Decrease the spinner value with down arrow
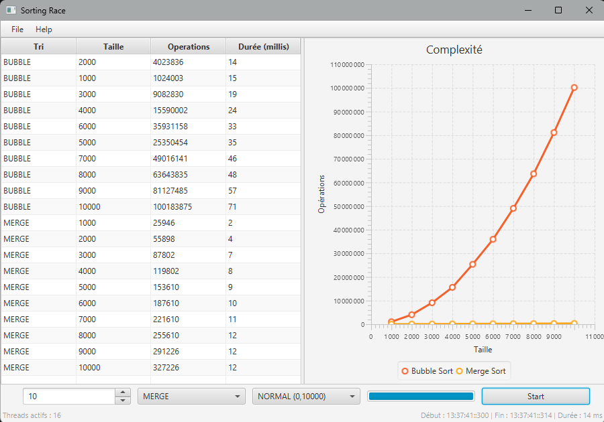Image resolution: width=604 pixels, height=422 pixels. coord(123,401)
